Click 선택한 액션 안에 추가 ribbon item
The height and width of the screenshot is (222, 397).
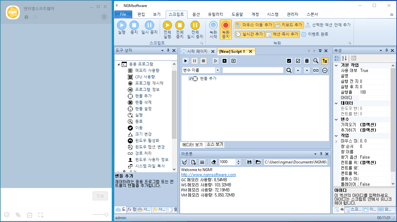pyautogui.click(x=328, y=25)
